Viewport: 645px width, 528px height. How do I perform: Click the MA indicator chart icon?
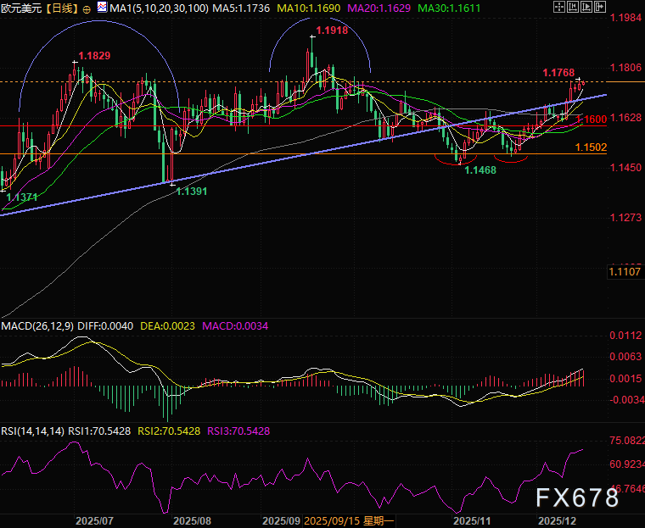click(x=101, y=7)
